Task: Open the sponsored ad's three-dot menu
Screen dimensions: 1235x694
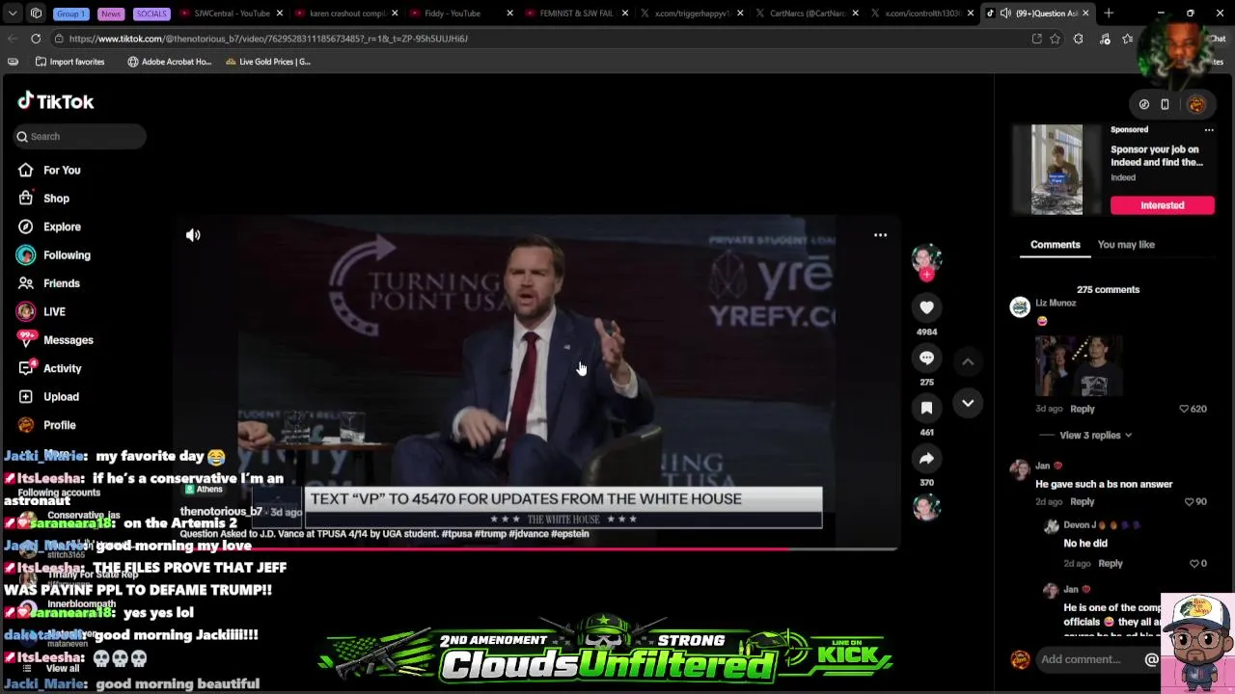Action: 1208,129
